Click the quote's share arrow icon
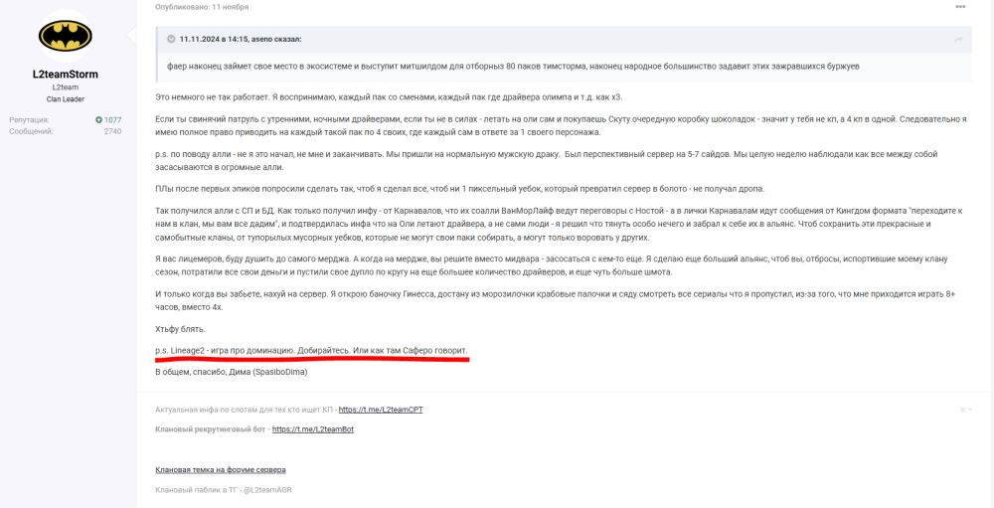Image resolution: width=994 pixels, height=508 pixels. click(958, 40)
